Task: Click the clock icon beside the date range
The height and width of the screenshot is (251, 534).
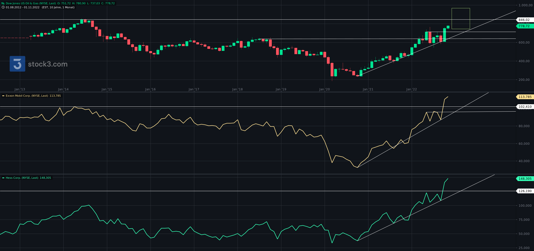Action: tap(3, 7)
